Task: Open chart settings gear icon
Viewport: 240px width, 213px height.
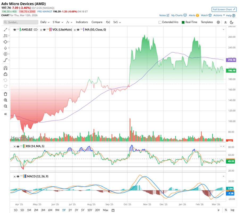Action: point(218,22)
